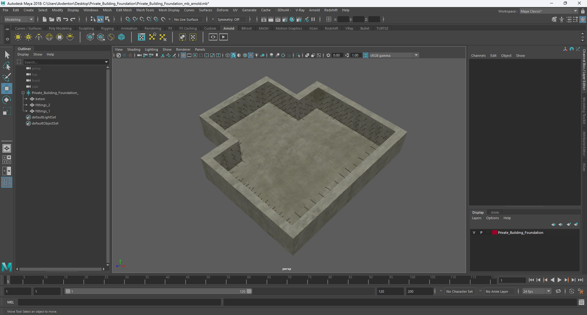This screenshot has width=587, height=315.
Task: Create Arnold area light from shelf
Action: coord(18,37)
